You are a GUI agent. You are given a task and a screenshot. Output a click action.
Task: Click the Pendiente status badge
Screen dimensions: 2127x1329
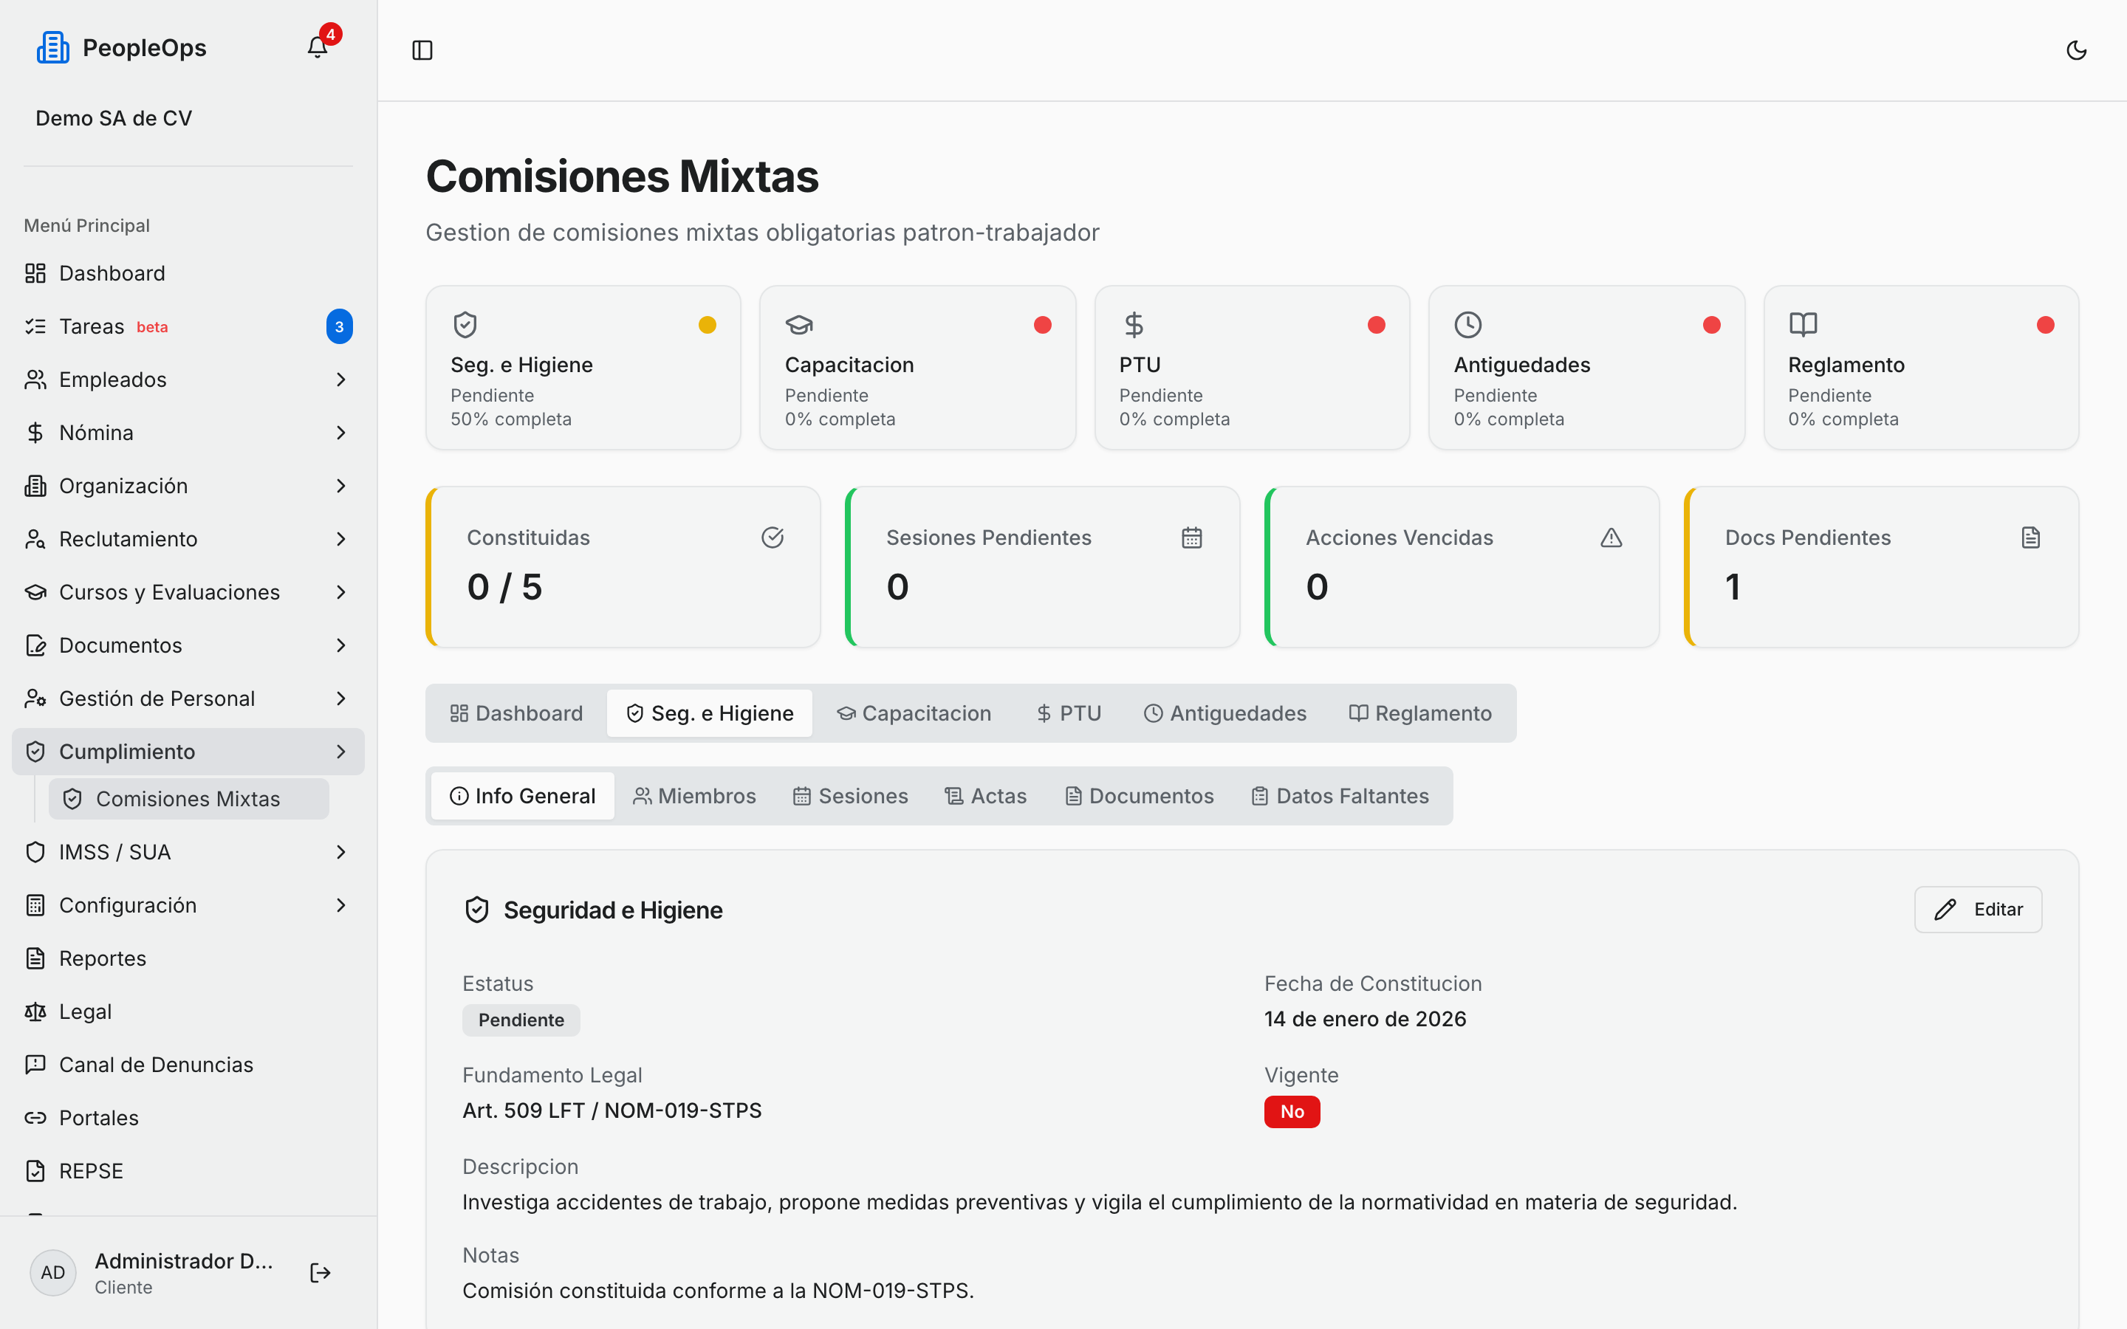pyautogui.click(x=521, y=1020)
